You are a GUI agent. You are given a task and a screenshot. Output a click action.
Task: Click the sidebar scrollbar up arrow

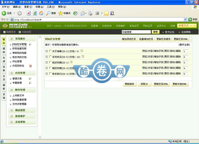[40, 37]
